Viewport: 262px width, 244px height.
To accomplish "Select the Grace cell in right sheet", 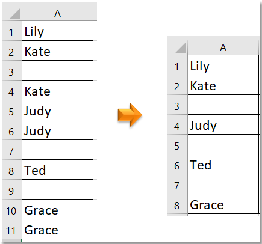I will 223,204.
